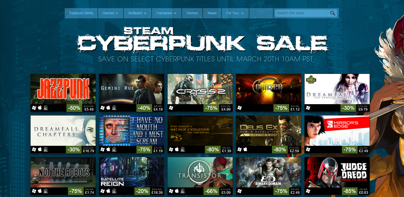Viewport: 404px width, 197px height.
Task: Click the Mac icon under Hacker Evolution
Action: [x=177, y=150]
